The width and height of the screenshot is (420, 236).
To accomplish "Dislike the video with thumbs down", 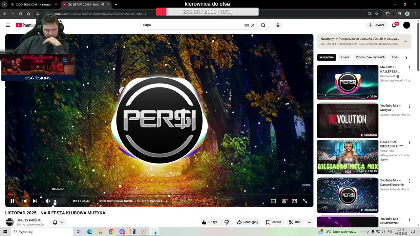I will pos(226,222).
